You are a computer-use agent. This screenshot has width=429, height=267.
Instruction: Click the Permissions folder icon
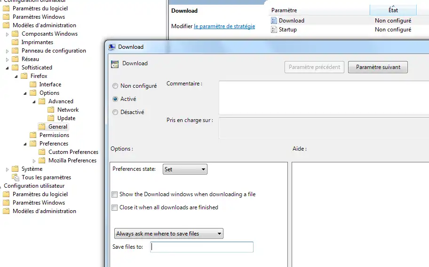coord(33,135)
